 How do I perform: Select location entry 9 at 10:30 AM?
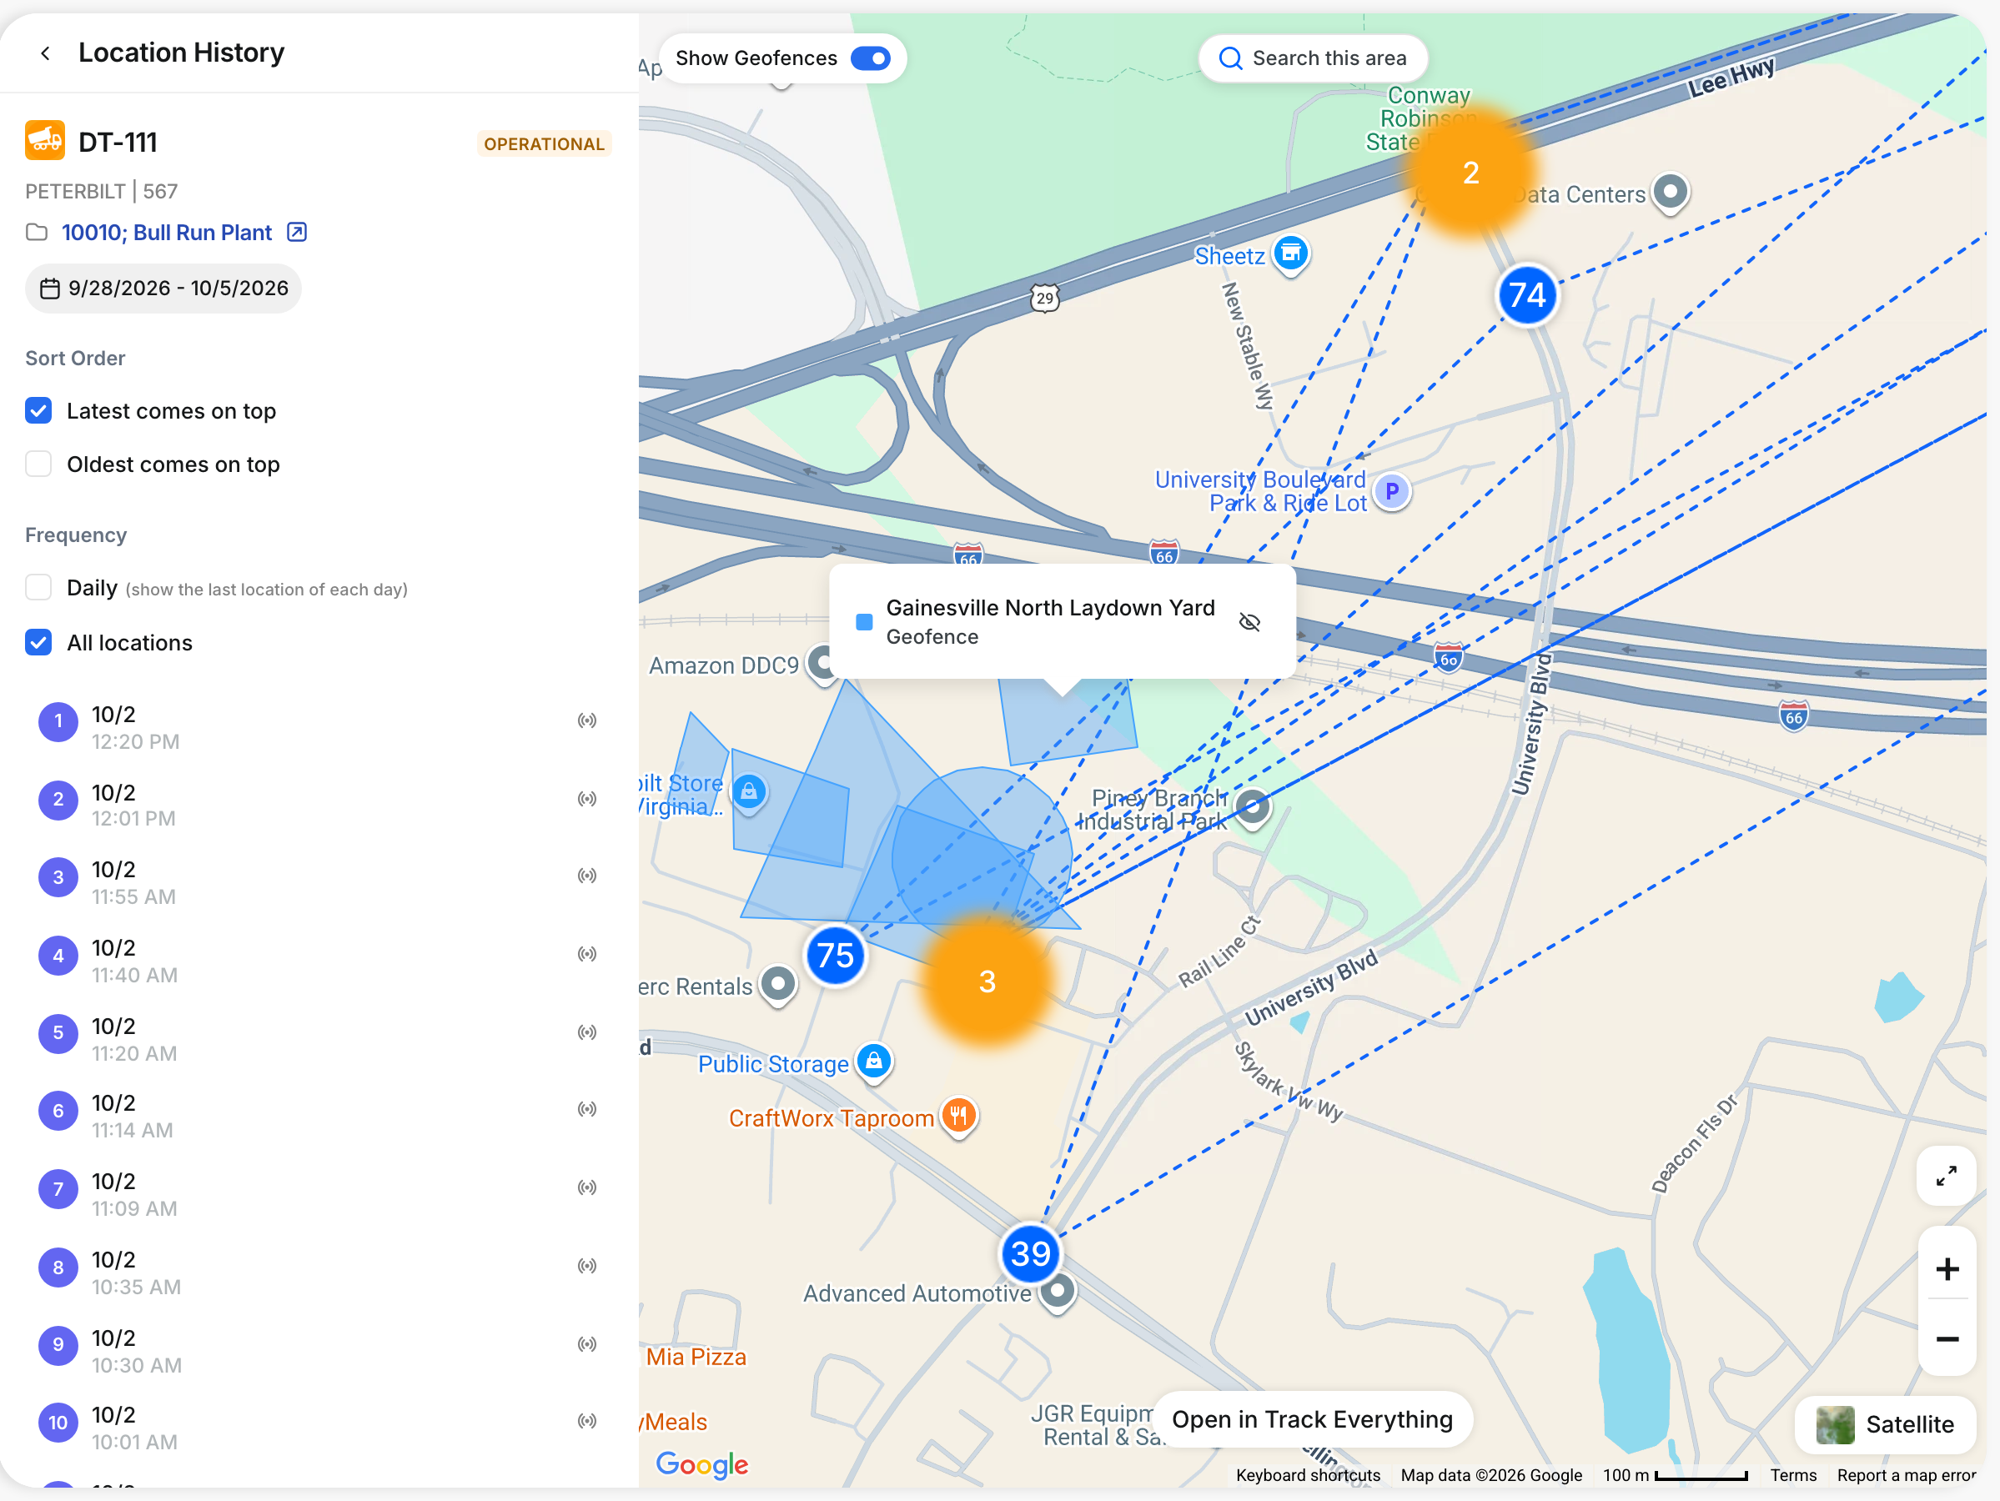pos(319,1350)
